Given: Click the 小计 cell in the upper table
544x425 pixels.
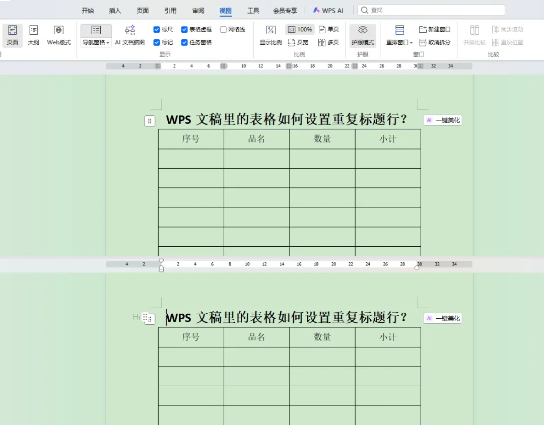Looking at the screenshot, I should click(x=388, y=139).
